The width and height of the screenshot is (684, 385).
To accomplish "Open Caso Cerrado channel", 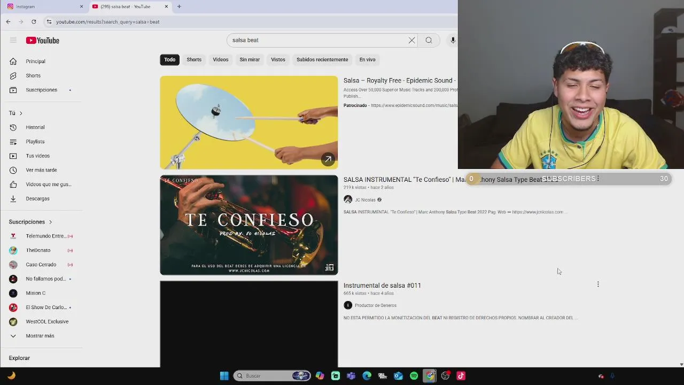I will [x=42, y=265].
